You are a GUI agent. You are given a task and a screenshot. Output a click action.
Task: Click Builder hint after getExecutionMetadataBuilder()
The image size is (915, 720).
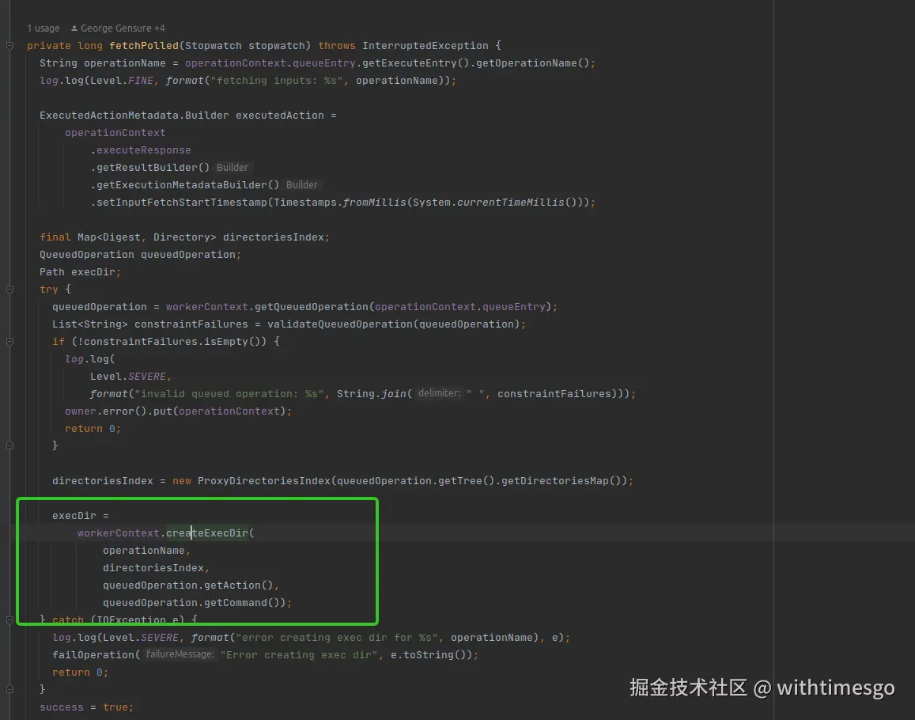point(301,185)
